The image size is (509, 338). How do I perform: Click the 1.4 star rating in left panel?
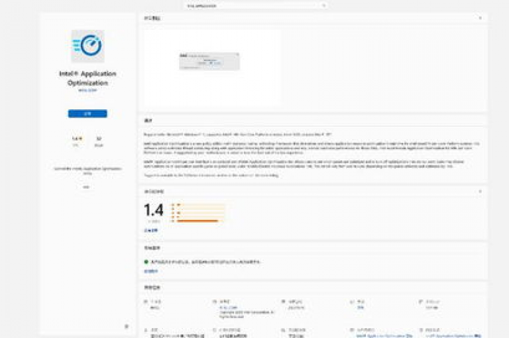coord(77,139)
